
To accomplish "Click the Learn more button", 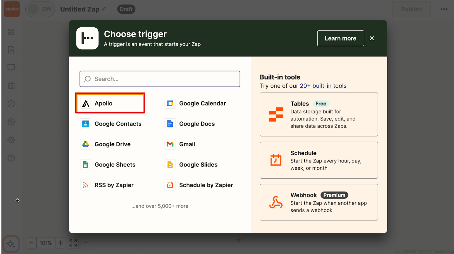I will coord(340,38).
